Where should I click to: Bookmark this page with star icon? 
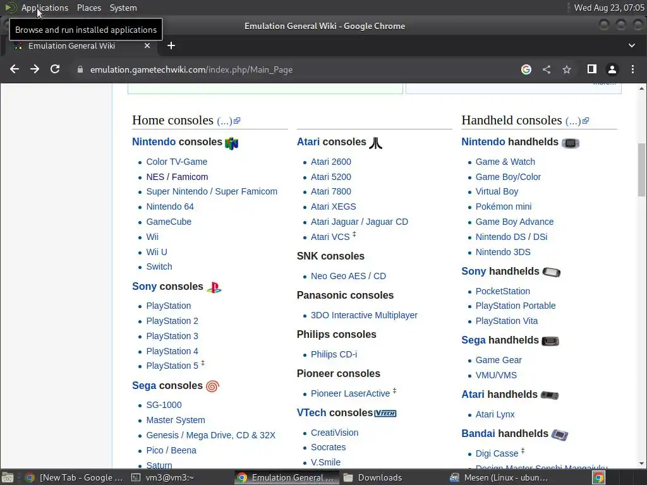(x=567, y=69)
